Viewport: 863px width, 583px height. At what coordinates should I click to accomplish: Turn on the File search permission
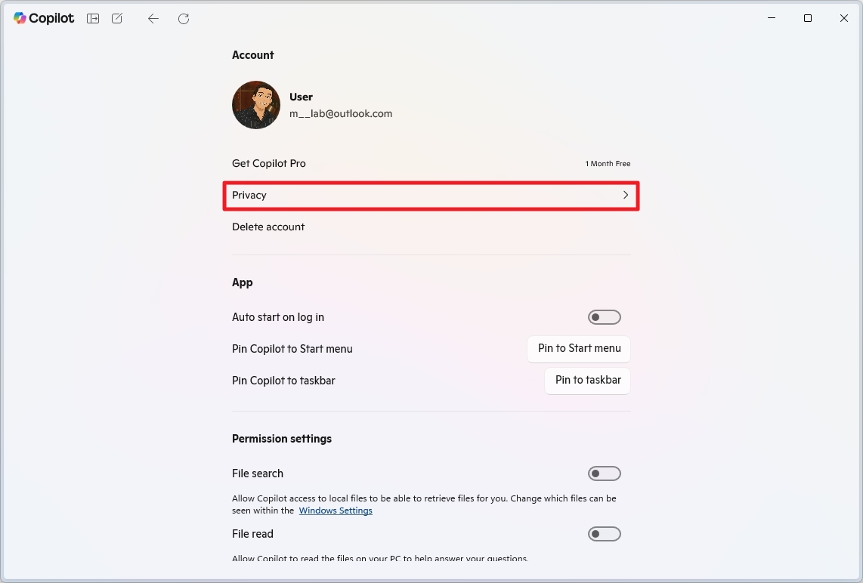604,473
